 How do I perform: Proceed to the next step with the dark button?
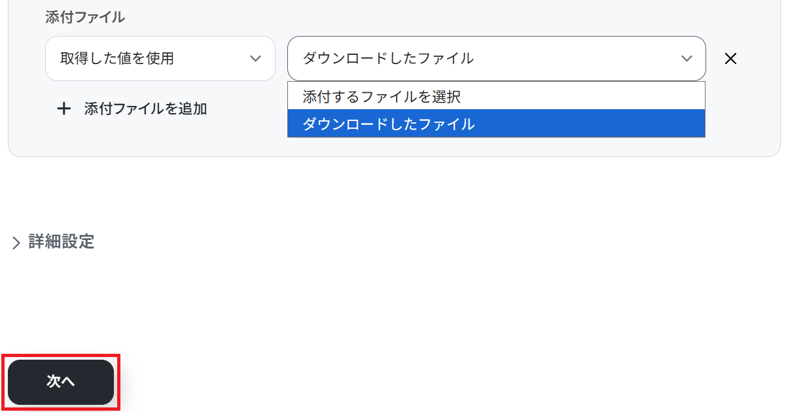coord(61,382)
